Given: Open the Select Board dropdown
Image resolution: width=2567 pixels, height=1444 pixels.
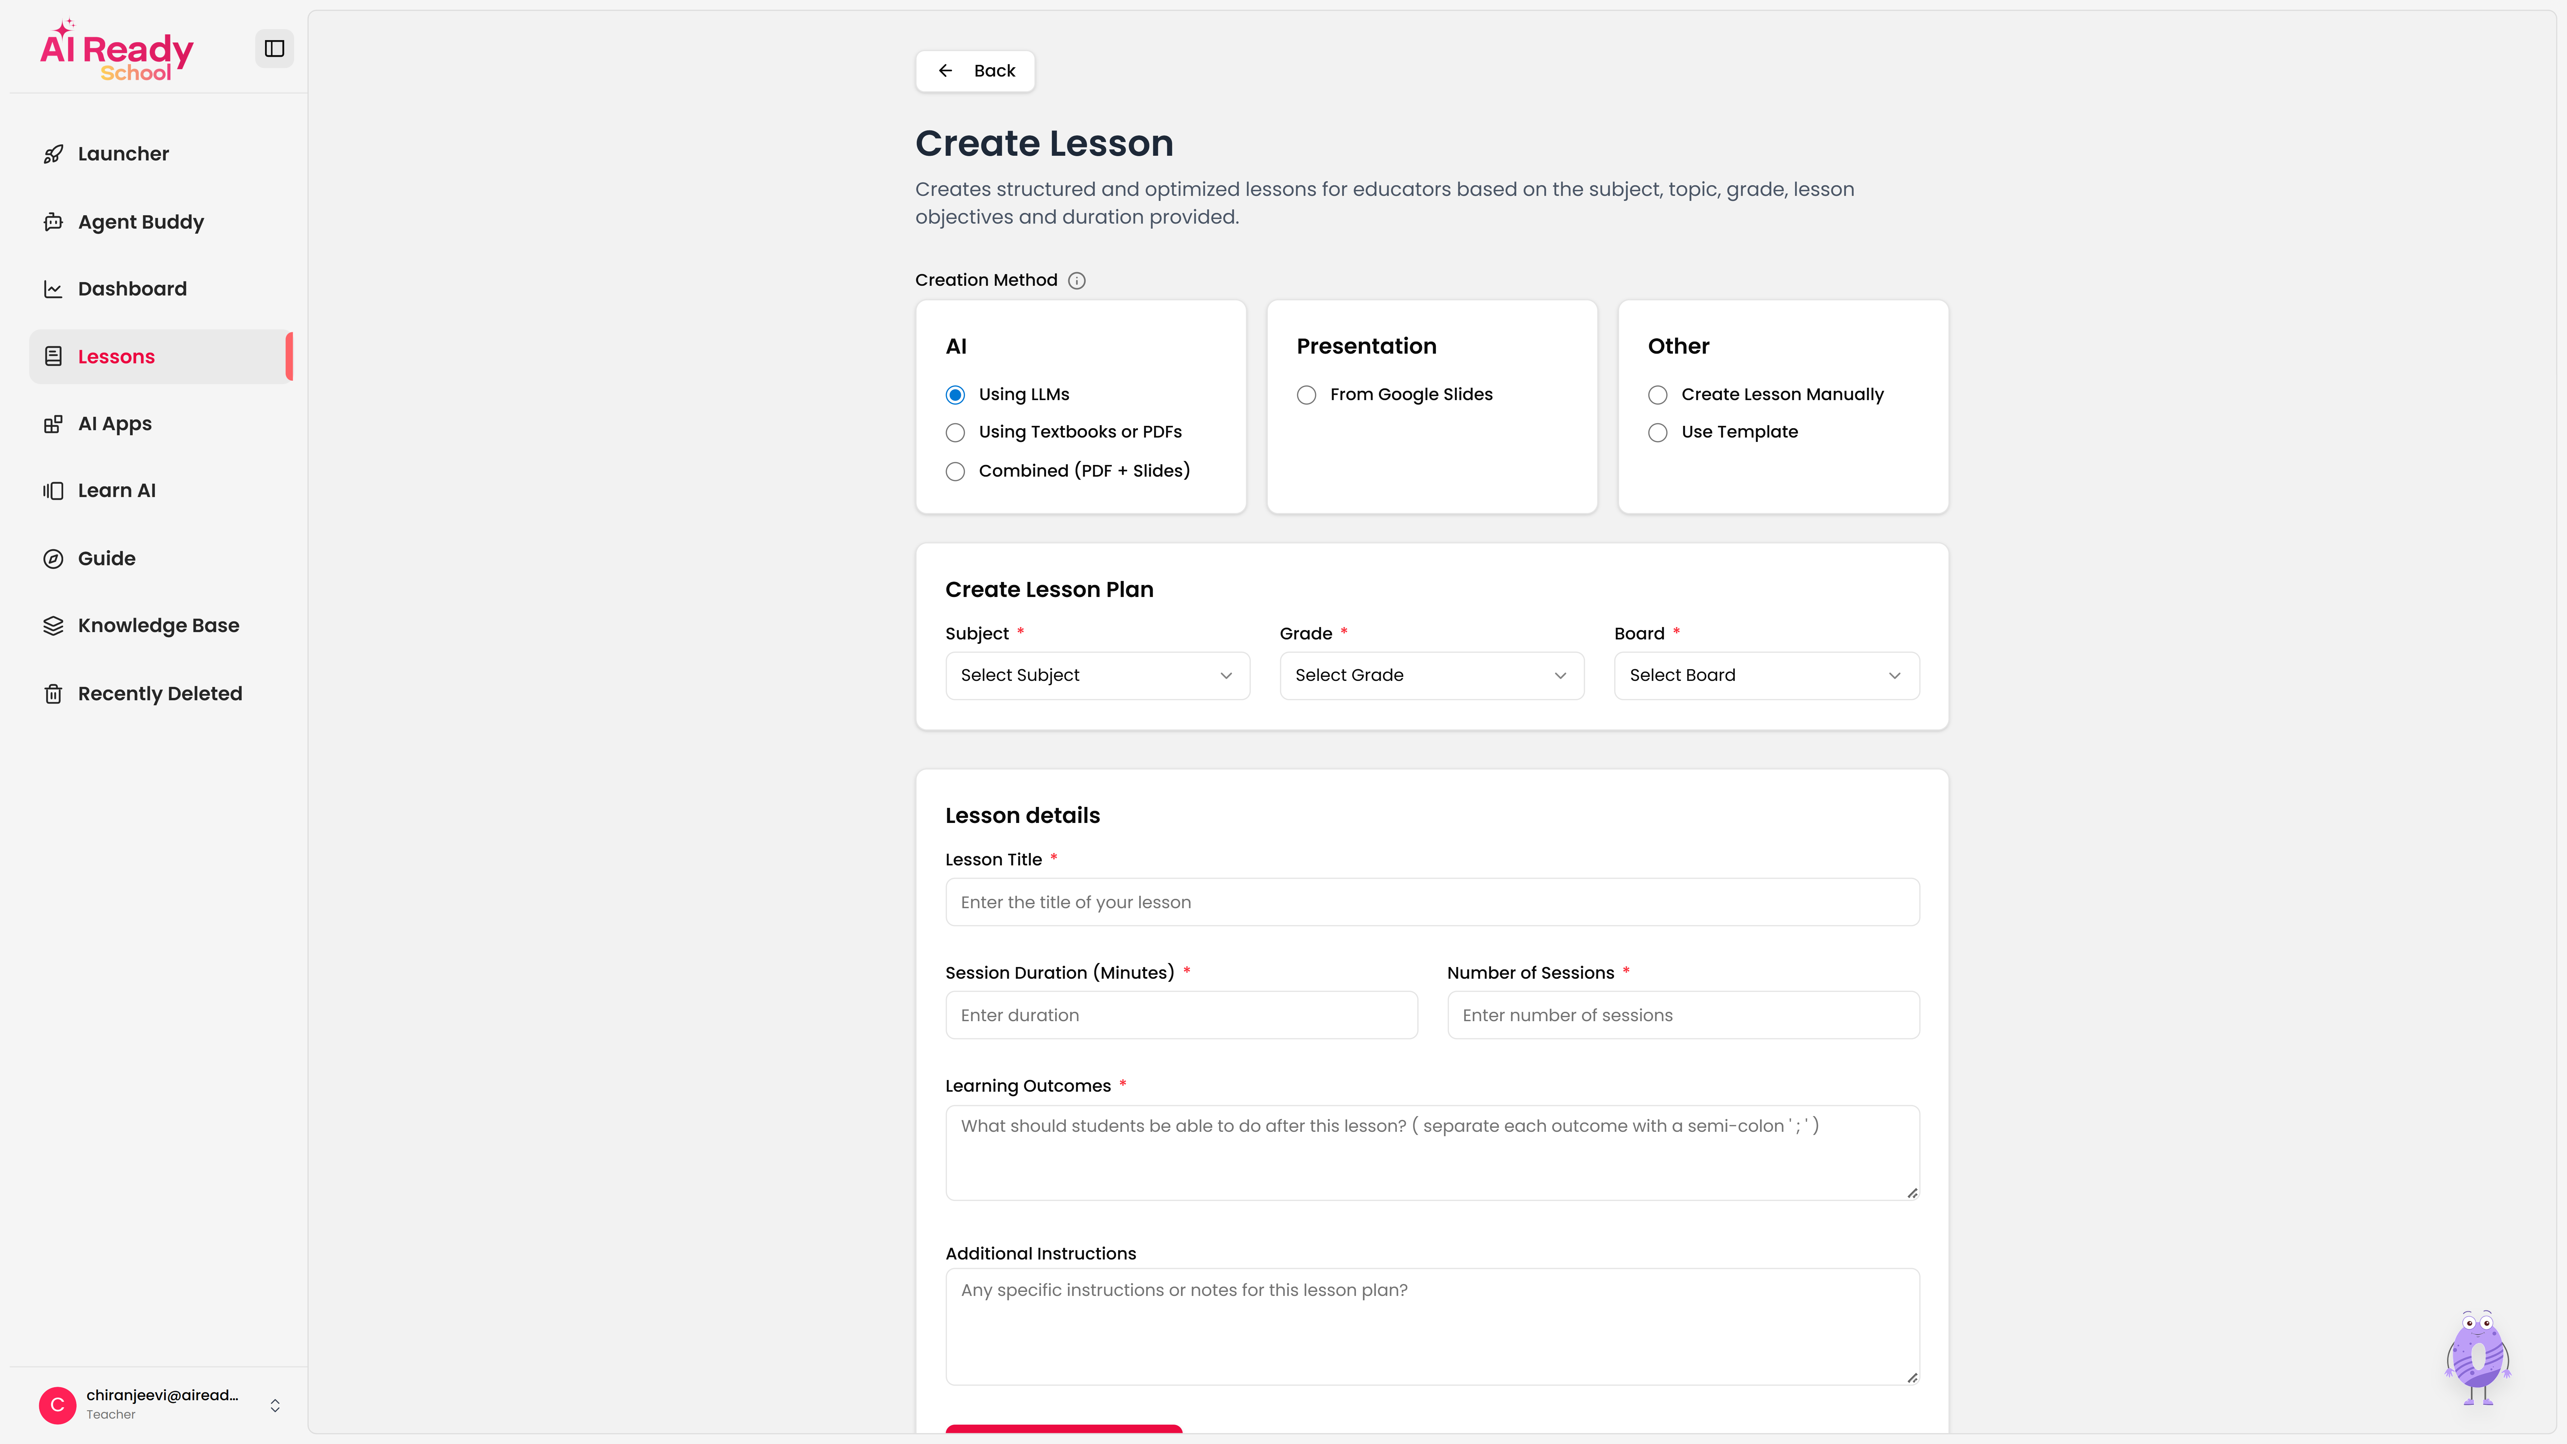Looking at the screenshot, I should click(1766, 676).
